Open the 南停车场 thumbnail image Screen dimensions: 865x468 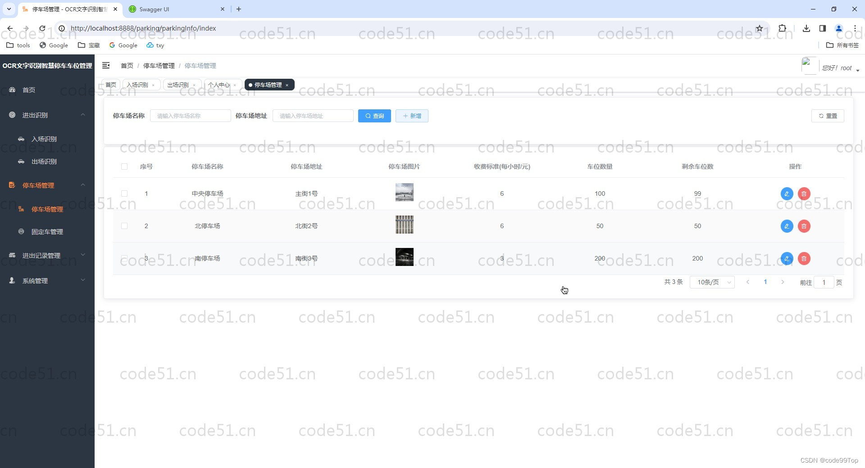405,257
